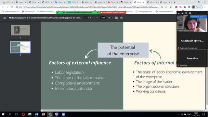The width and height of the screenshot is (208, 117).
Task: Stop screen sharing with the red button
Action: [x=113, y=12]
